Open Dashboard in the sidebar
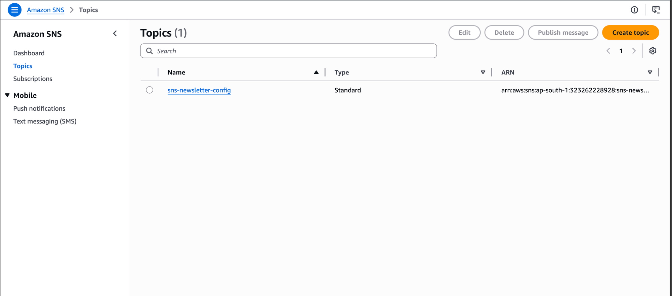 click(29, 53)
